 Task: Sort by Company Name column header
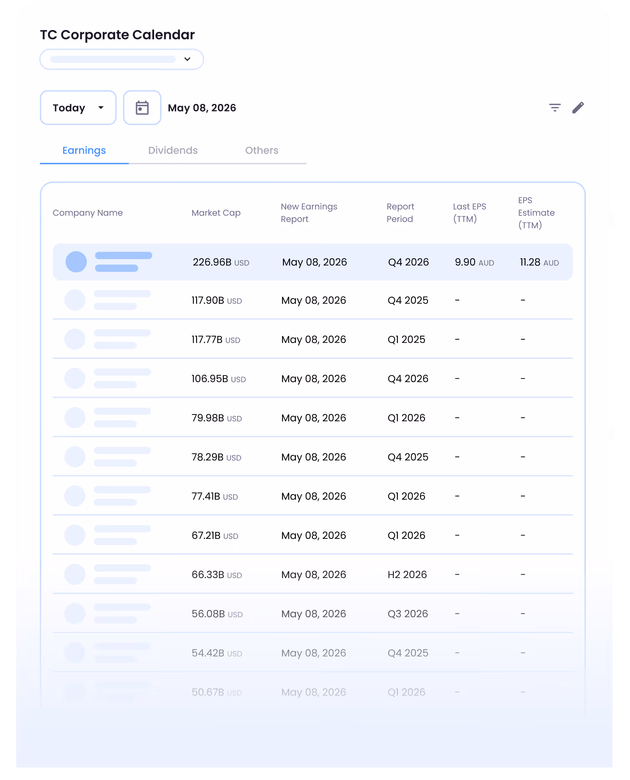coord(88,213)
